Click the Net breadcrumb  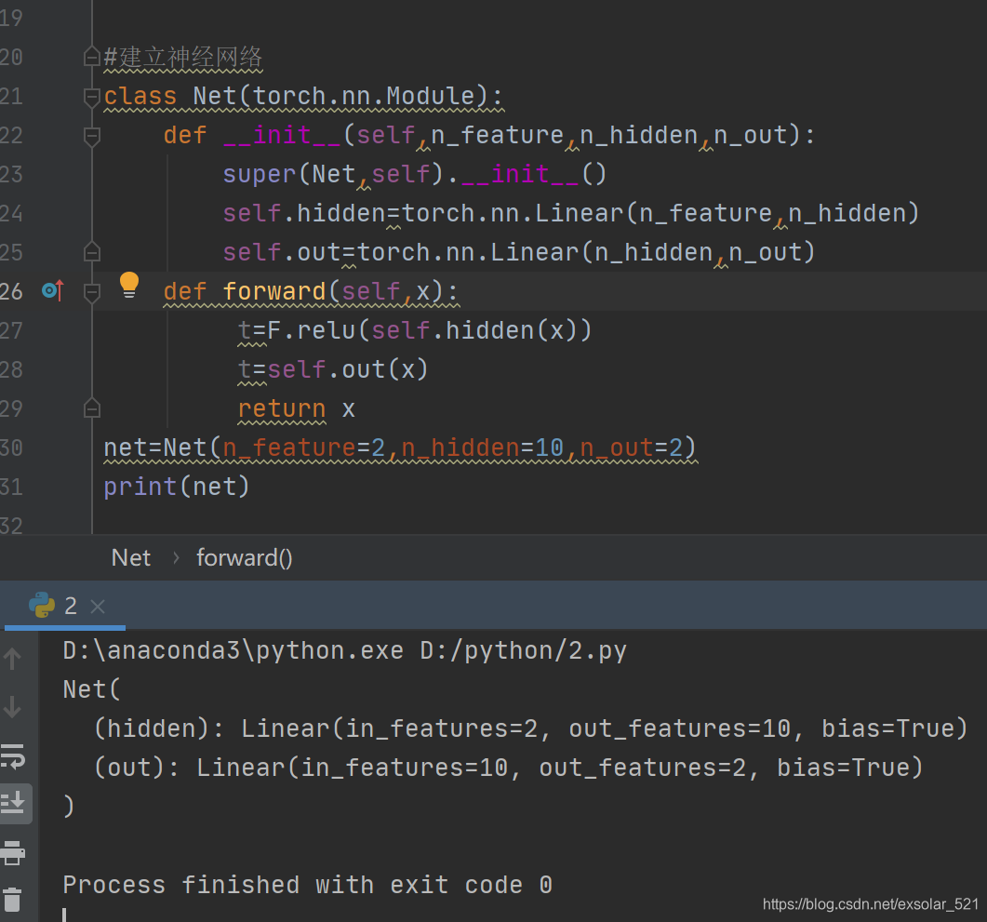[x=131, y=557]
